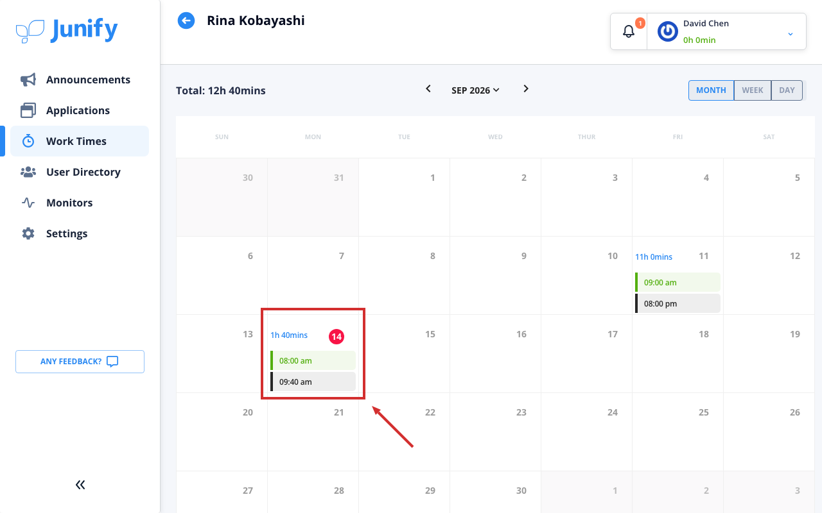Select 08:00 pm entry on September 11

678,303
